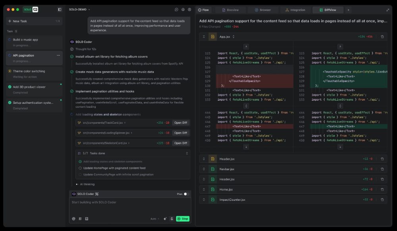Toggle SOLO mode switch in title bar
The image size is (397, 231).
(32, 10)
